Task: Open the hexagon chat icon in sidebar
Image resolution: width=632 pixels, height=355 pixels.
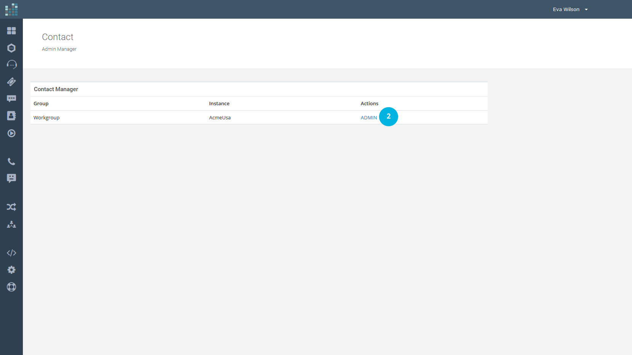Action: [11, 48]
